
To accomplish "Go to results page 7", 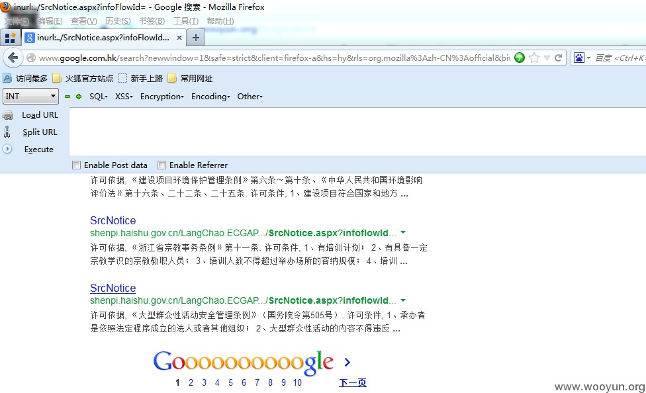I will click(257, 382).
